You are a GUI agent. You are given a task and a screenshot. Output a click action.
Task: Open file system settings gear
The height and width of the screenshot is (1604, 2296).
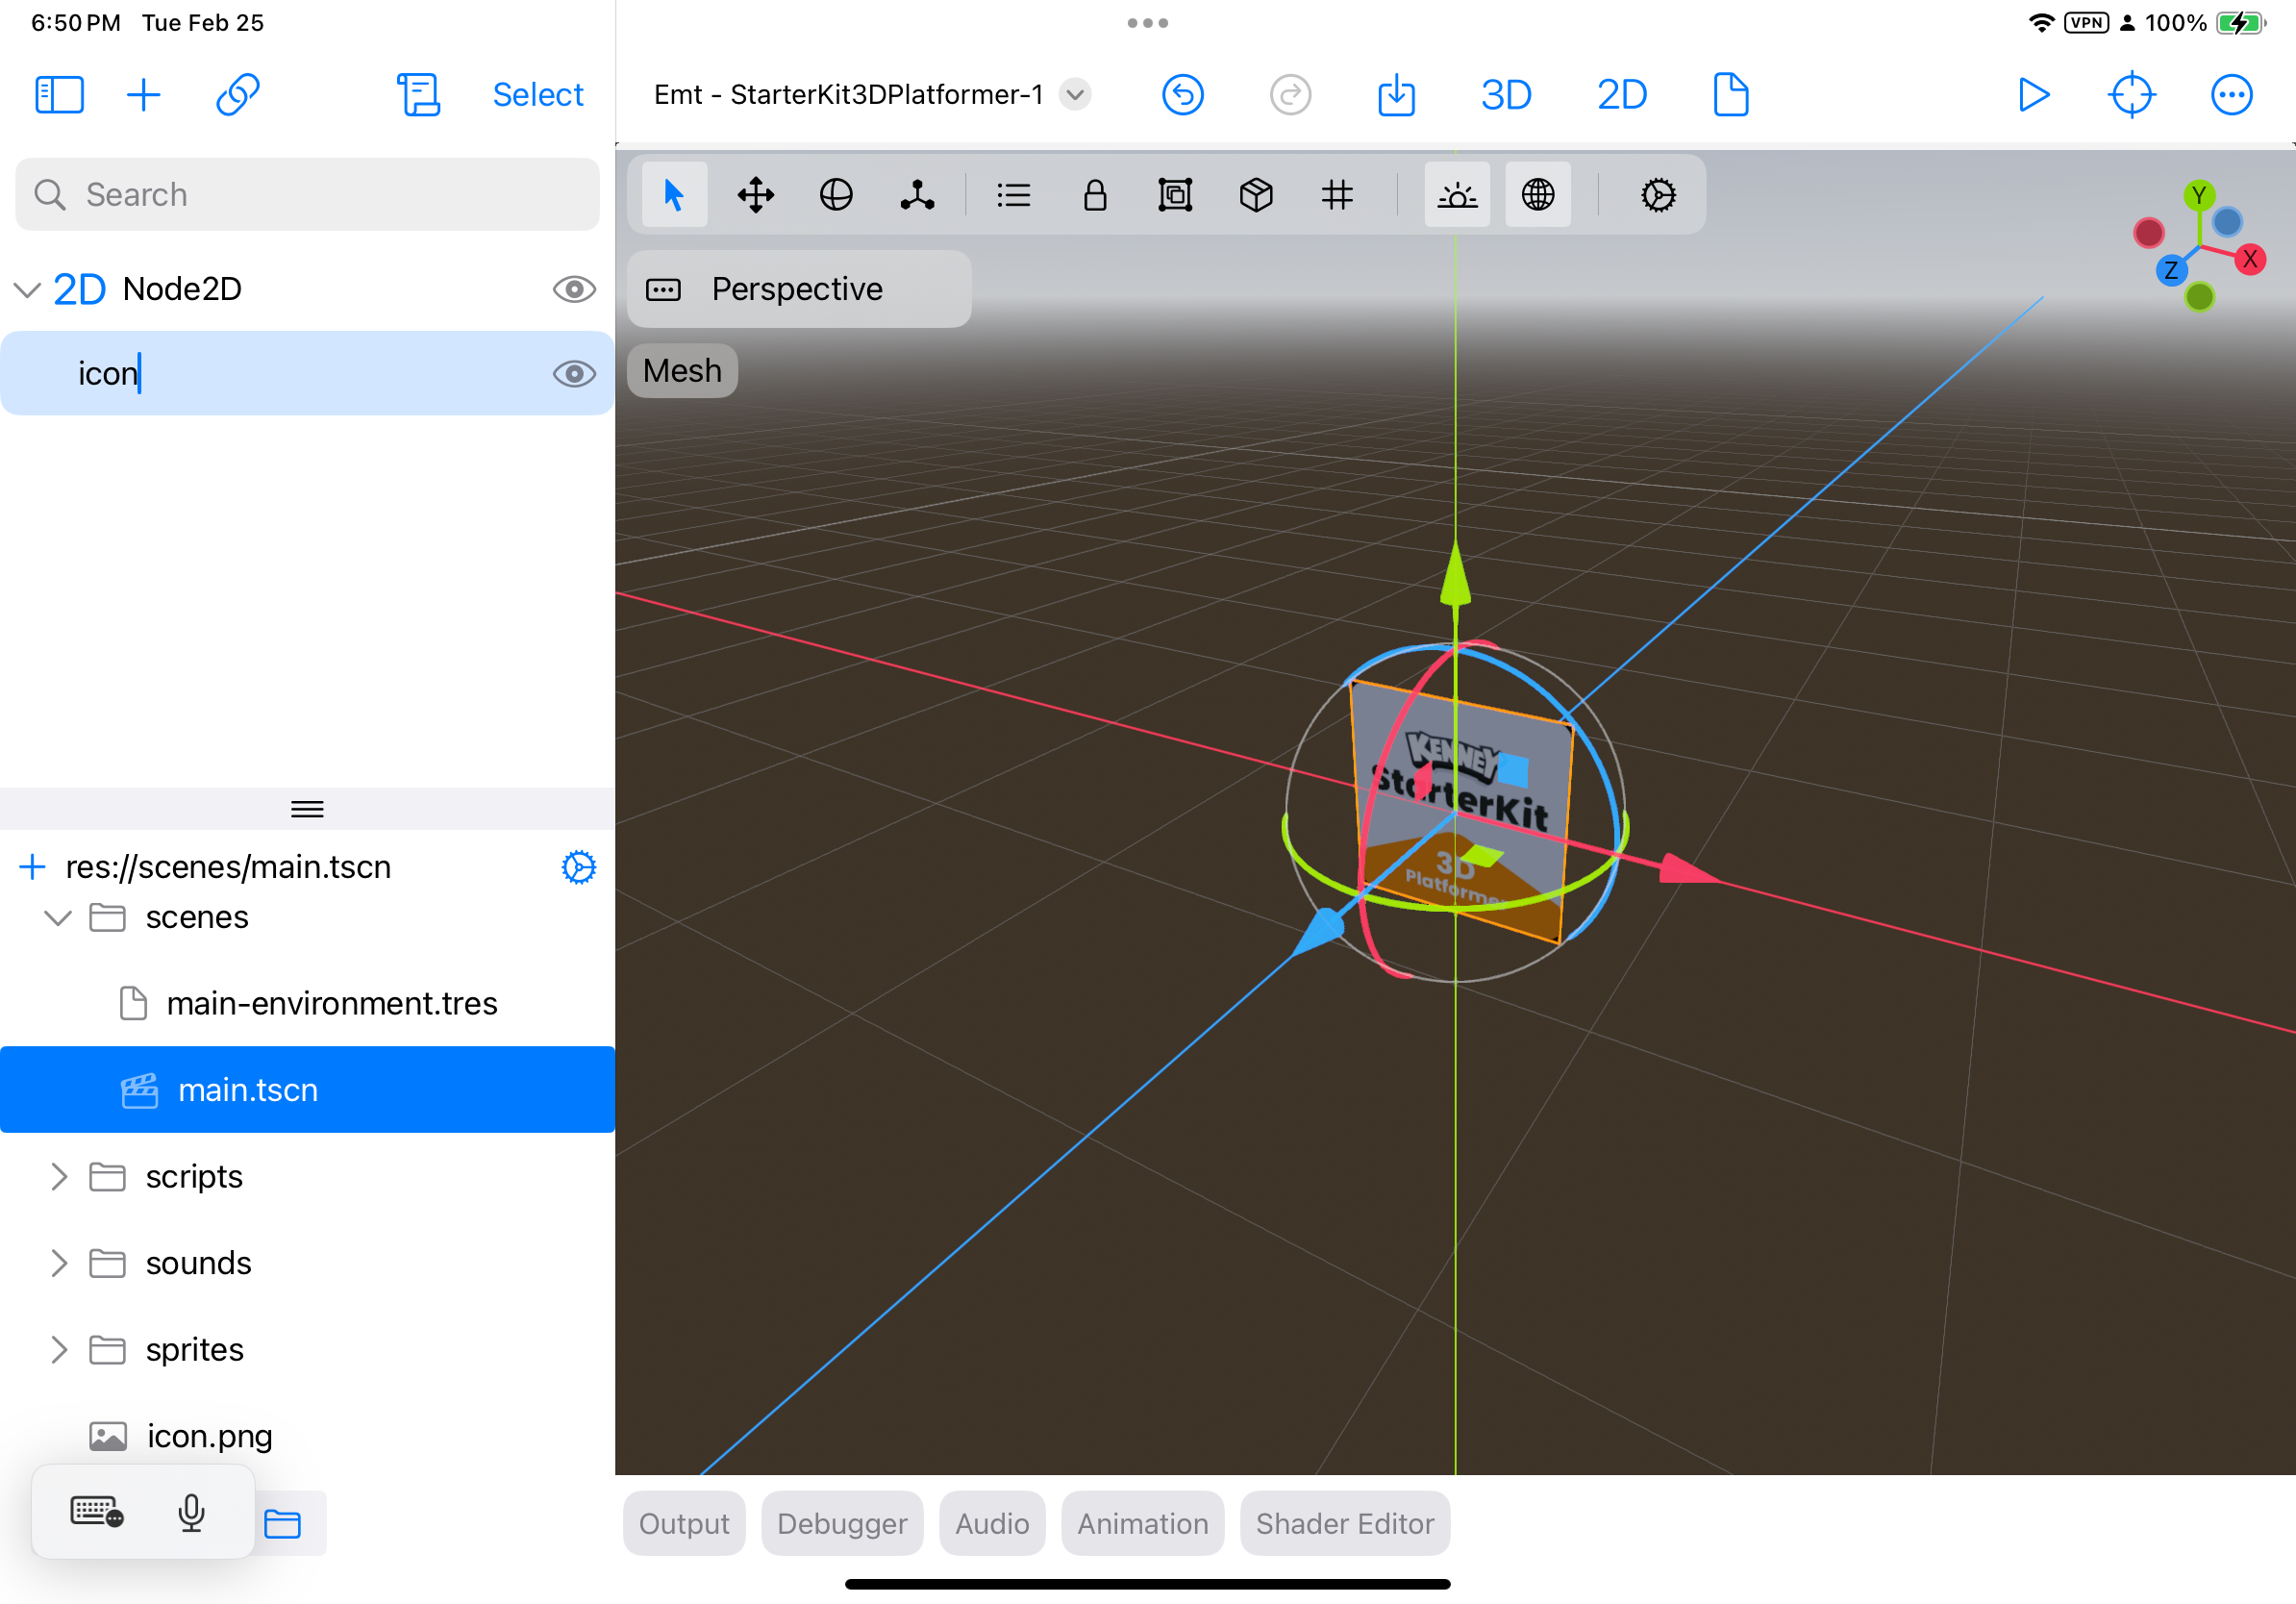click(x=578, y=867)
